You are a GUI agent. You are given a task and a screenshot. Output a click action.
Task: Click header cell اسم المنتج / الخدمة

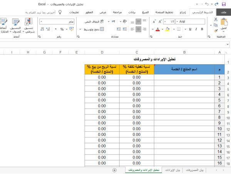tap(184, 69)
